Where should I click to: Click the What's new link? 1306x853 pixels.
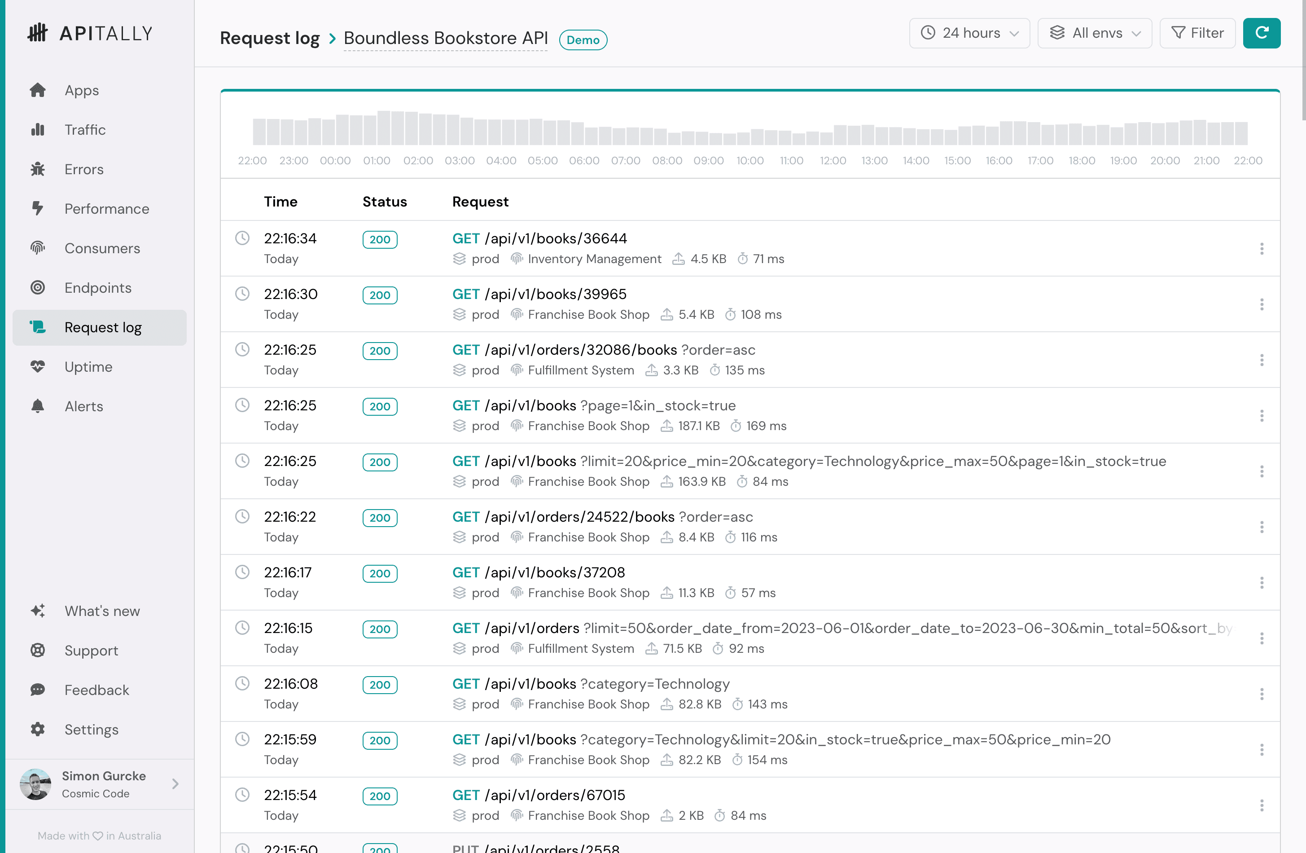point(101,610)
